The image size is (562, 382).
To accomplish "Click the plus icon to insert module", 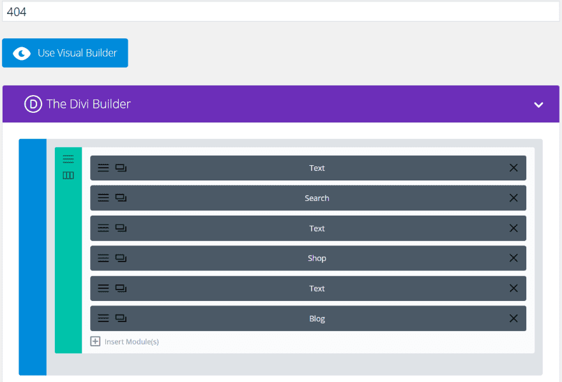I will coord(95,342).
